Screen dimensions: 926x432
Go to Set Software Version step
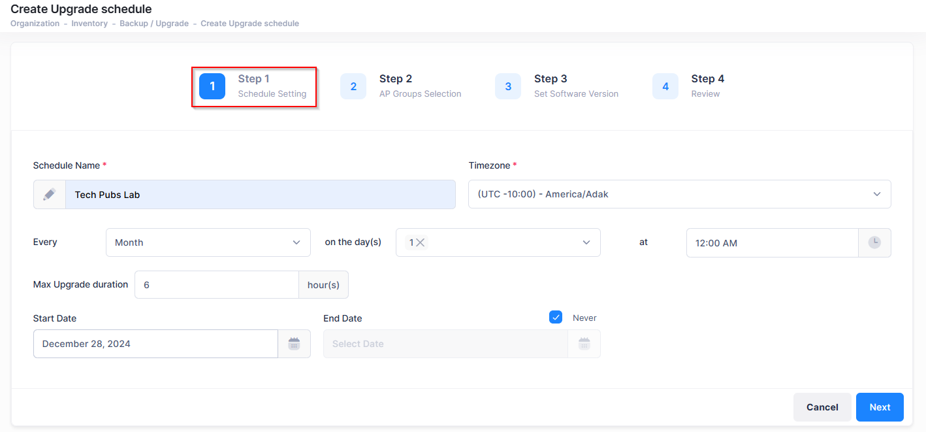tap(575, 86)
